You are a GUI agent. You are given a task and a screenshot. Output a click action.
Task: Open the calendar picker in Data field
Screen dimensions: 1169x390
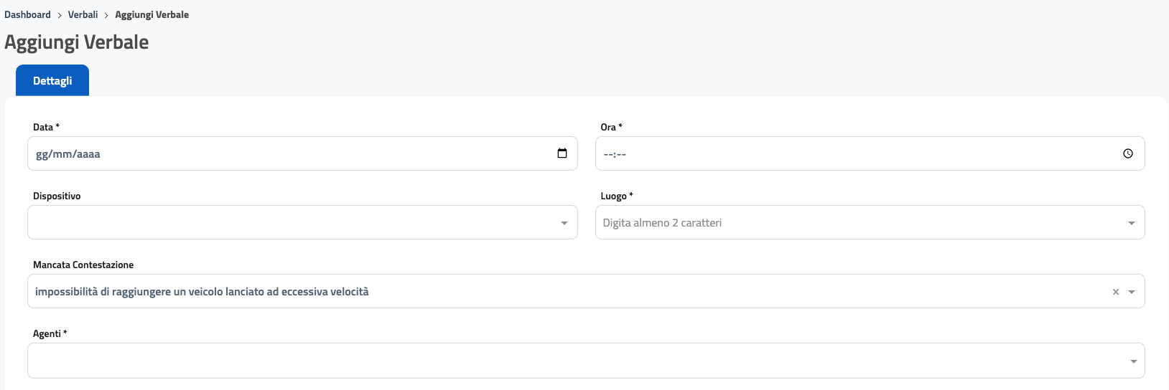tap(562, 153)
